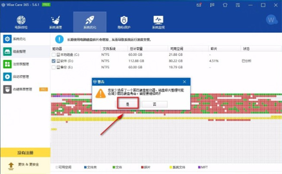This screenshot has height=174, width=282.
Task: Uncheck the 软件 (D:) drive checkbox
Action: (x=54, y=61)
